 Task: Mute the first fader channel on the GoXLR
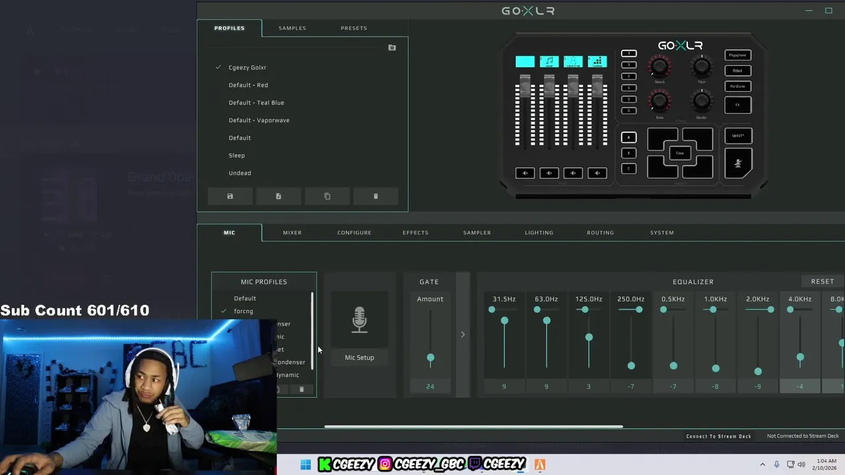525,173
